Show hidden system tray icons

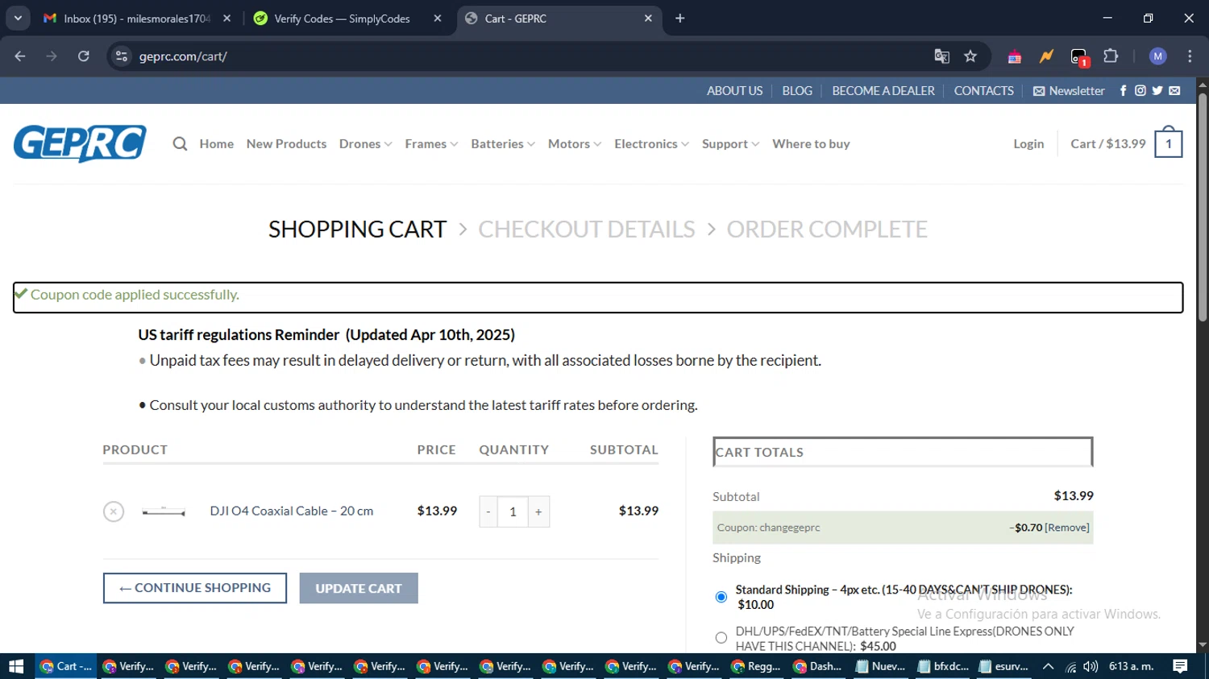point(1048,666)
